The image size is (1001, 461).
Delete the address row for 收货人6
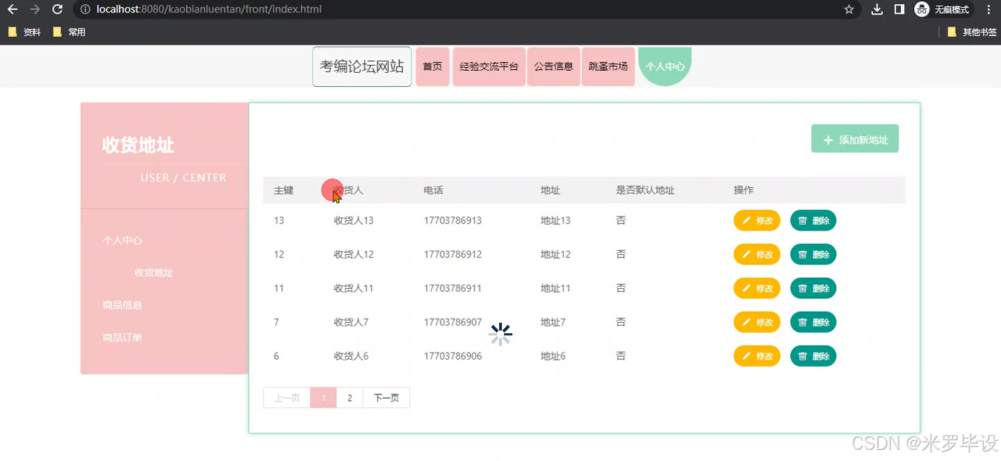813,356
